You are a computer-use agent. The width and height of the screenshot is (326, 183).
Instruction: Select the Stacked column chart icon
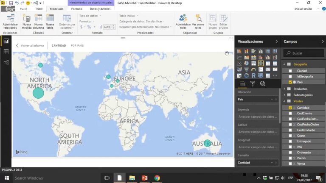pos(246,51)
